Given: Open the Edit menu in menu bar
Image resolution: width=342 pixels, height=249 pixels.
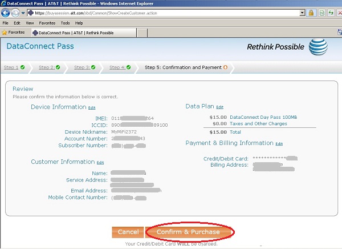Looking at the screenshot, I should point(17,23).
